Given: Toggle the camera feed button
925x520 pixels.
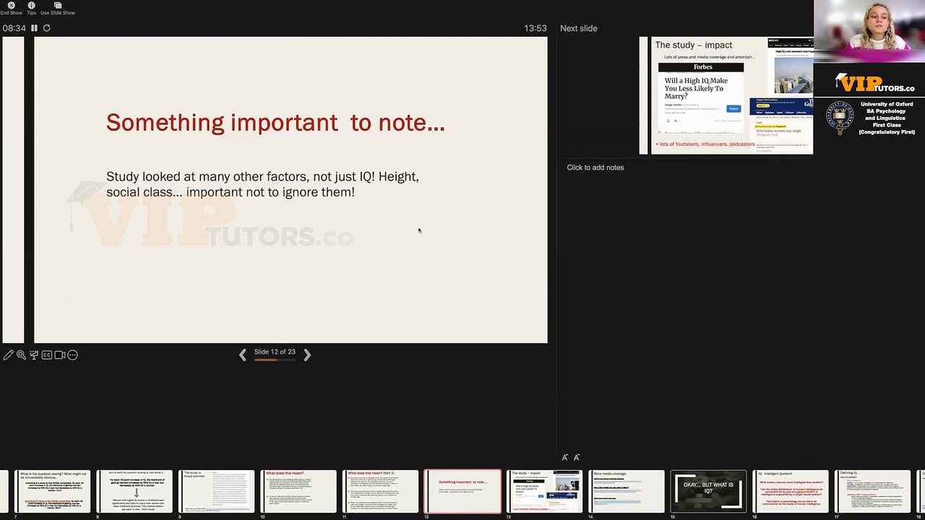Looking at the screenshot, I should [60, 355].
